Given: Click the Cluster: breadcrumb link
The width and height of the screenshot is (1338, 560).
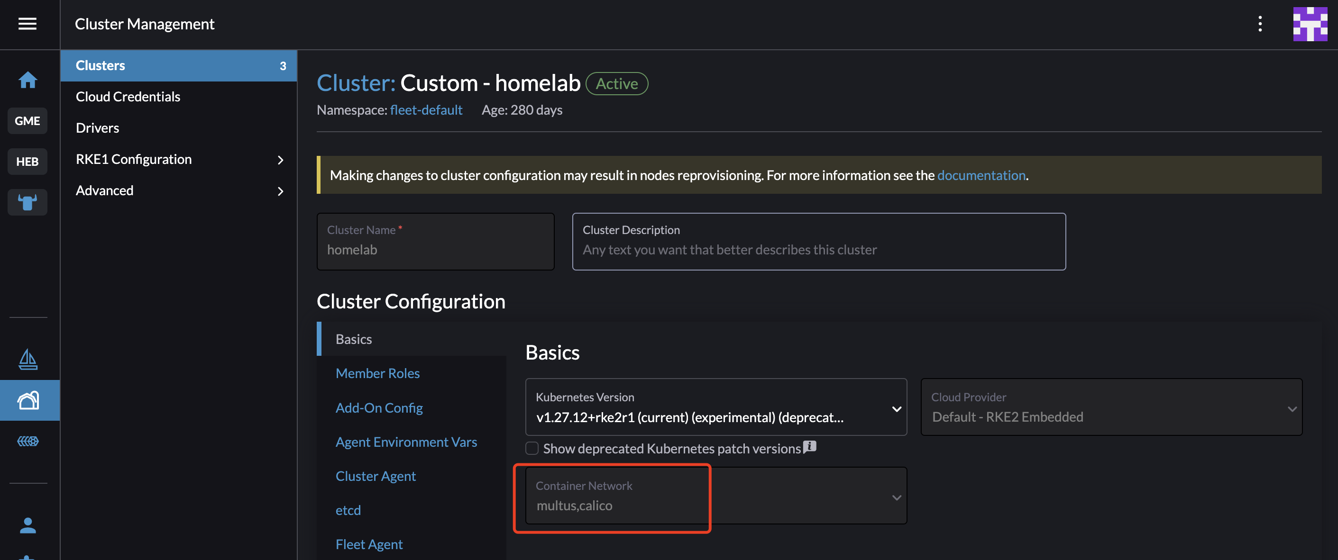Looking at the screenshot, I should [356, 83].
